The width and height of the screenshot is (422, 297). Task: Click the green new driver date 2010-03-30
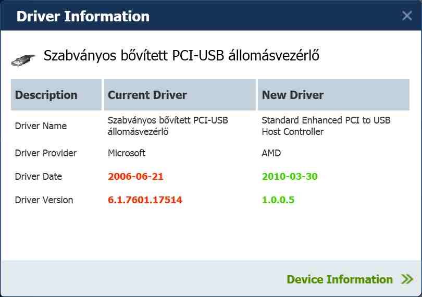tap(290, 177)
